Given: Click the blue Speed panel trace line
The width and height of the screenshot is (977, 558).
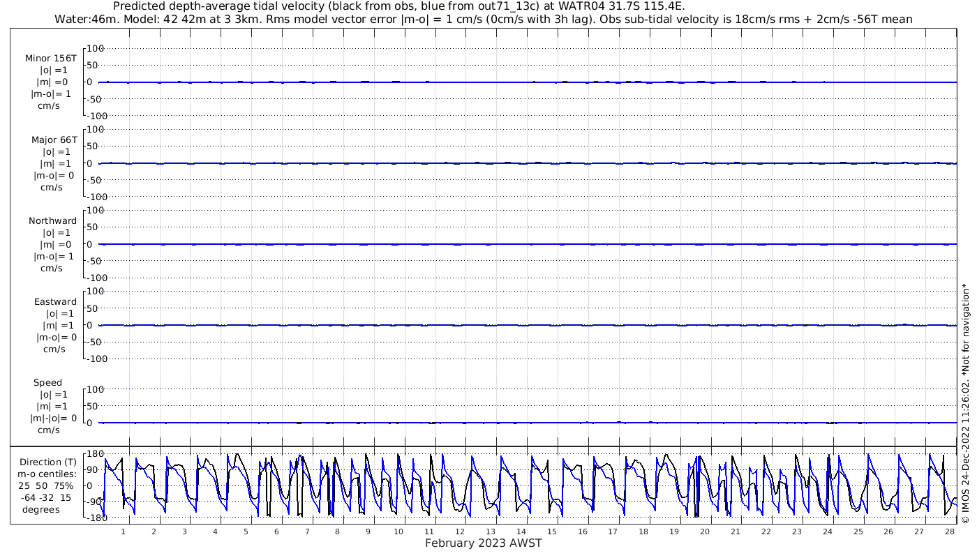Looking at the screenshot, I should coord(528,422).
